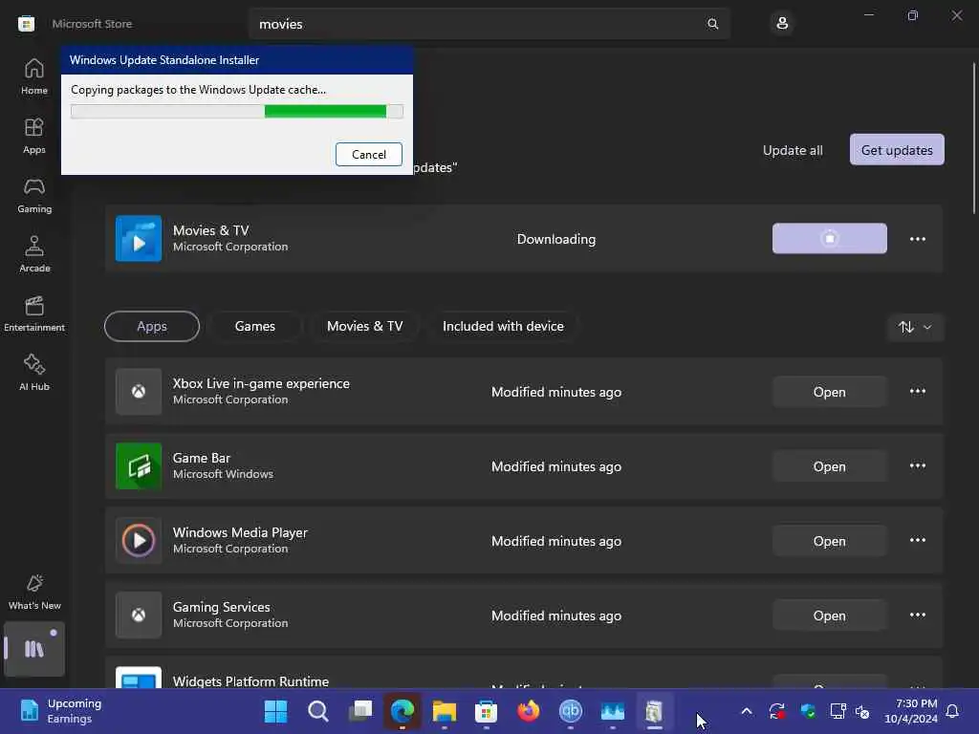Image resolution: width=979 pixels, height=734 pixels.
Task: Open Library icon in sidebar
Action: 34,649
